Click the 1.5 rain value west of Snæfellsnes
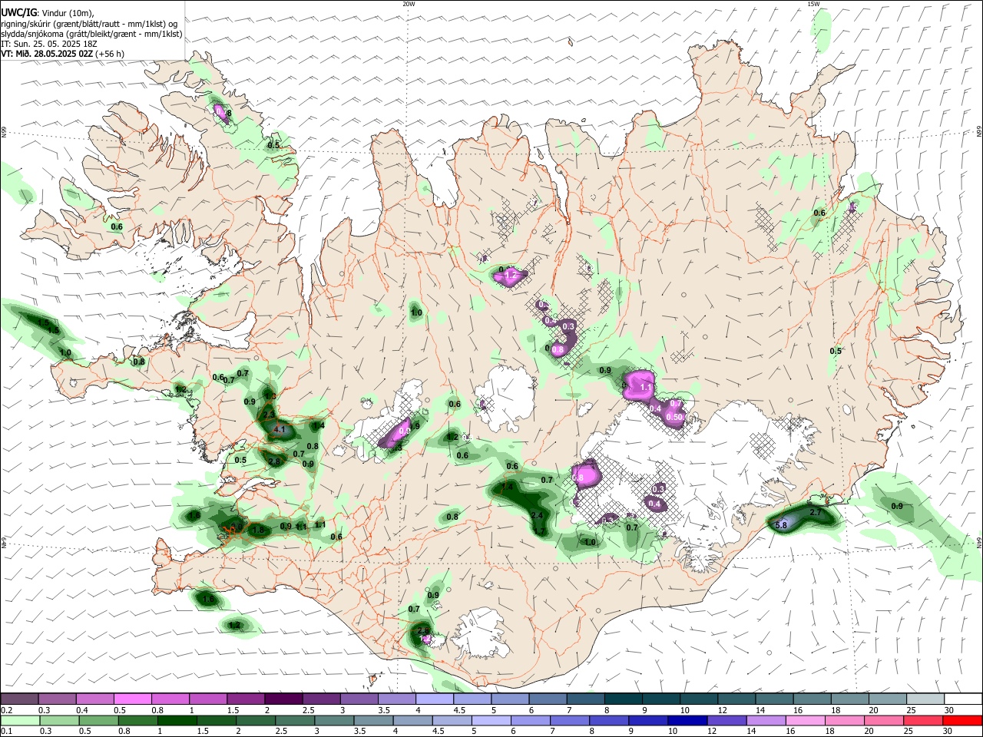The image size is (983, 737). coord(54,330)
